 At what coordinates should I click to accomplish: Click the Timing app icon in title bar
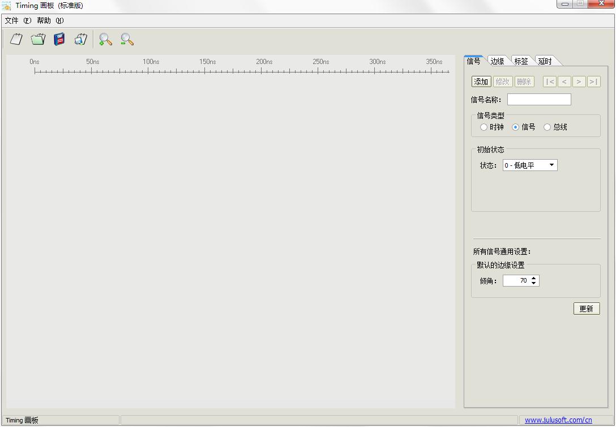click(x=6, y=6)
